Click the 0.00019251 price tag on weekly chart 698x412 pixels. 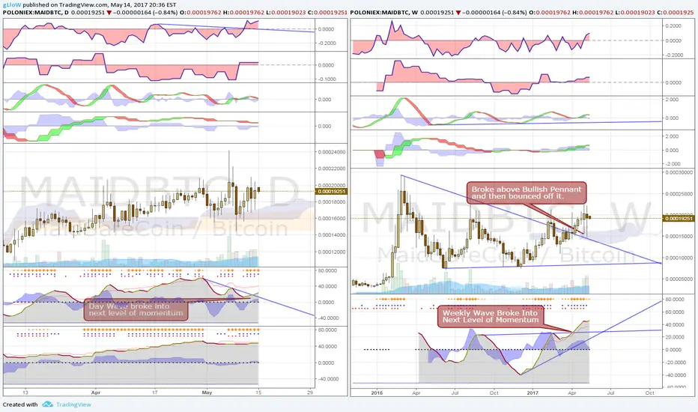click(x=679, y=218)
